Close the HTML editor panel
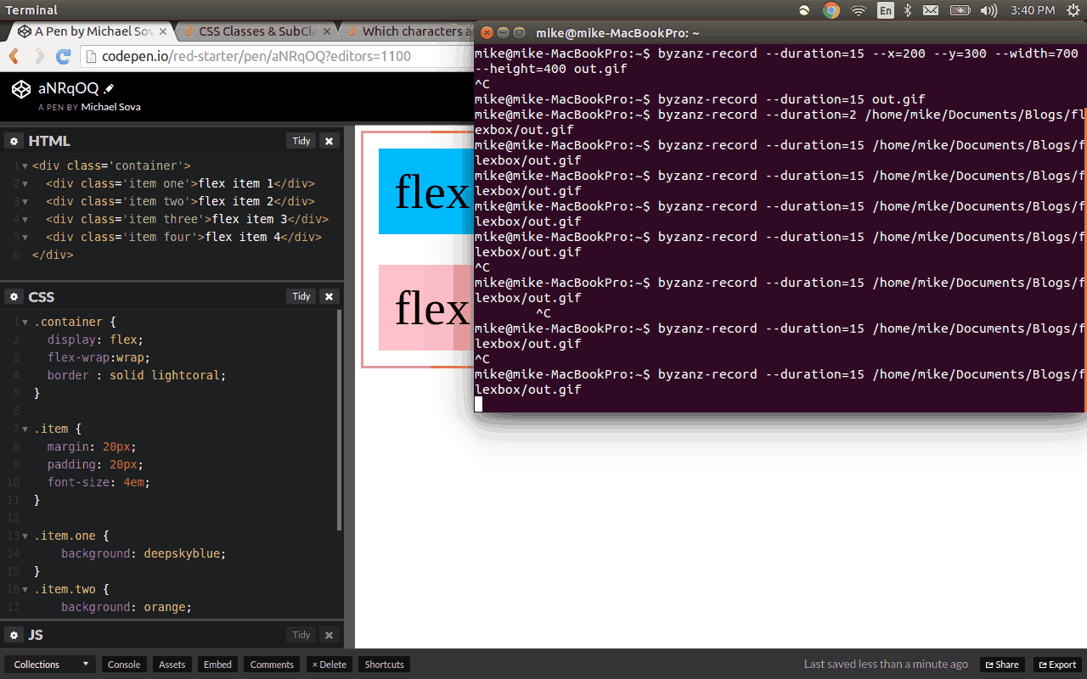Viewport: 1087px width, 679px height. pyautogui.click(x=329, y=141)
